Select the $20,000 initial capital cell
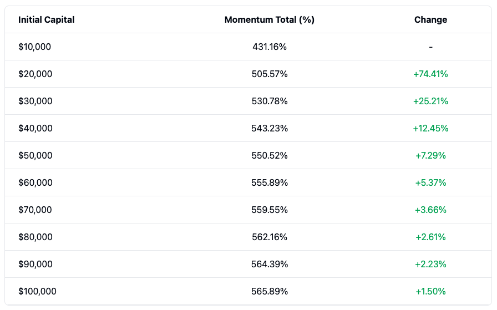The height and width of the screenshot is (310, 497). click(35, 74)
